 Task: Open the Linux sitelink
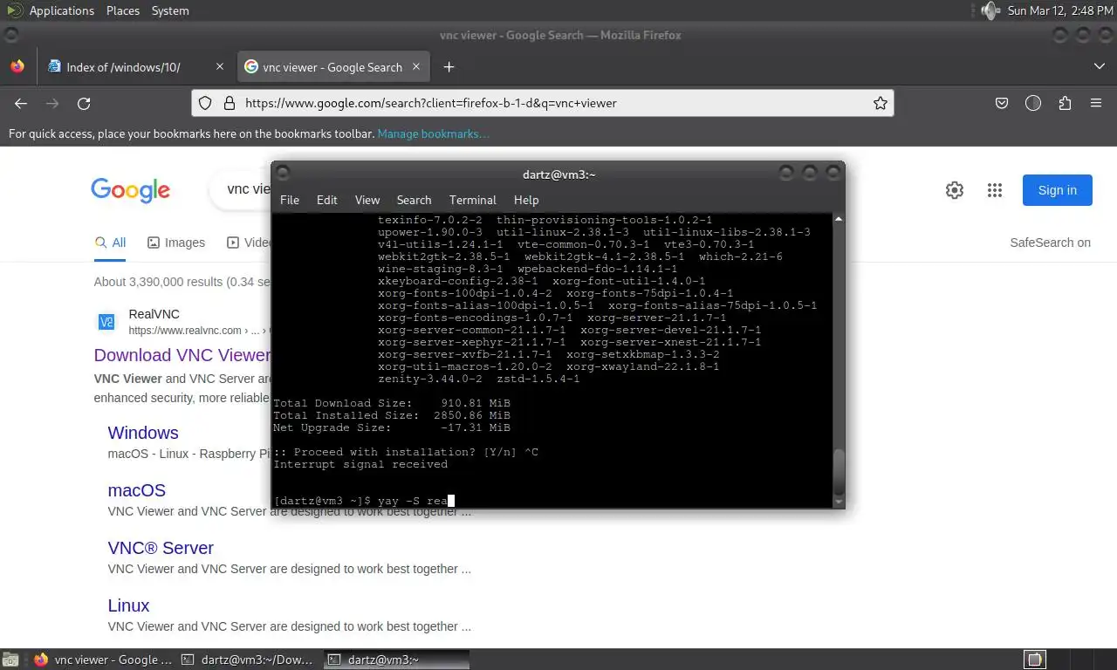click(128, 605)
